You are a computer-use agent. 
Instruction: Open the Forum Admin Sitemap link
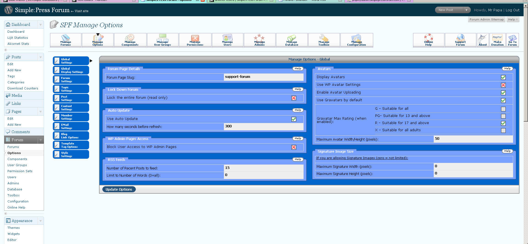click(x=486, y=20)
